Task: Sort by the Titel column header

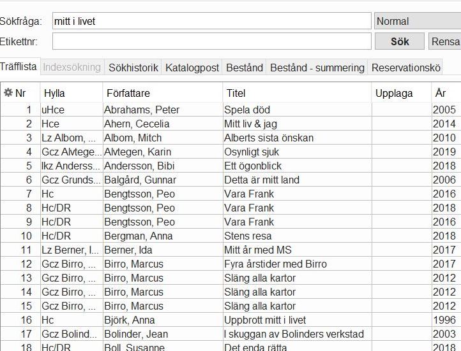Action: click(x=298, y=93)
